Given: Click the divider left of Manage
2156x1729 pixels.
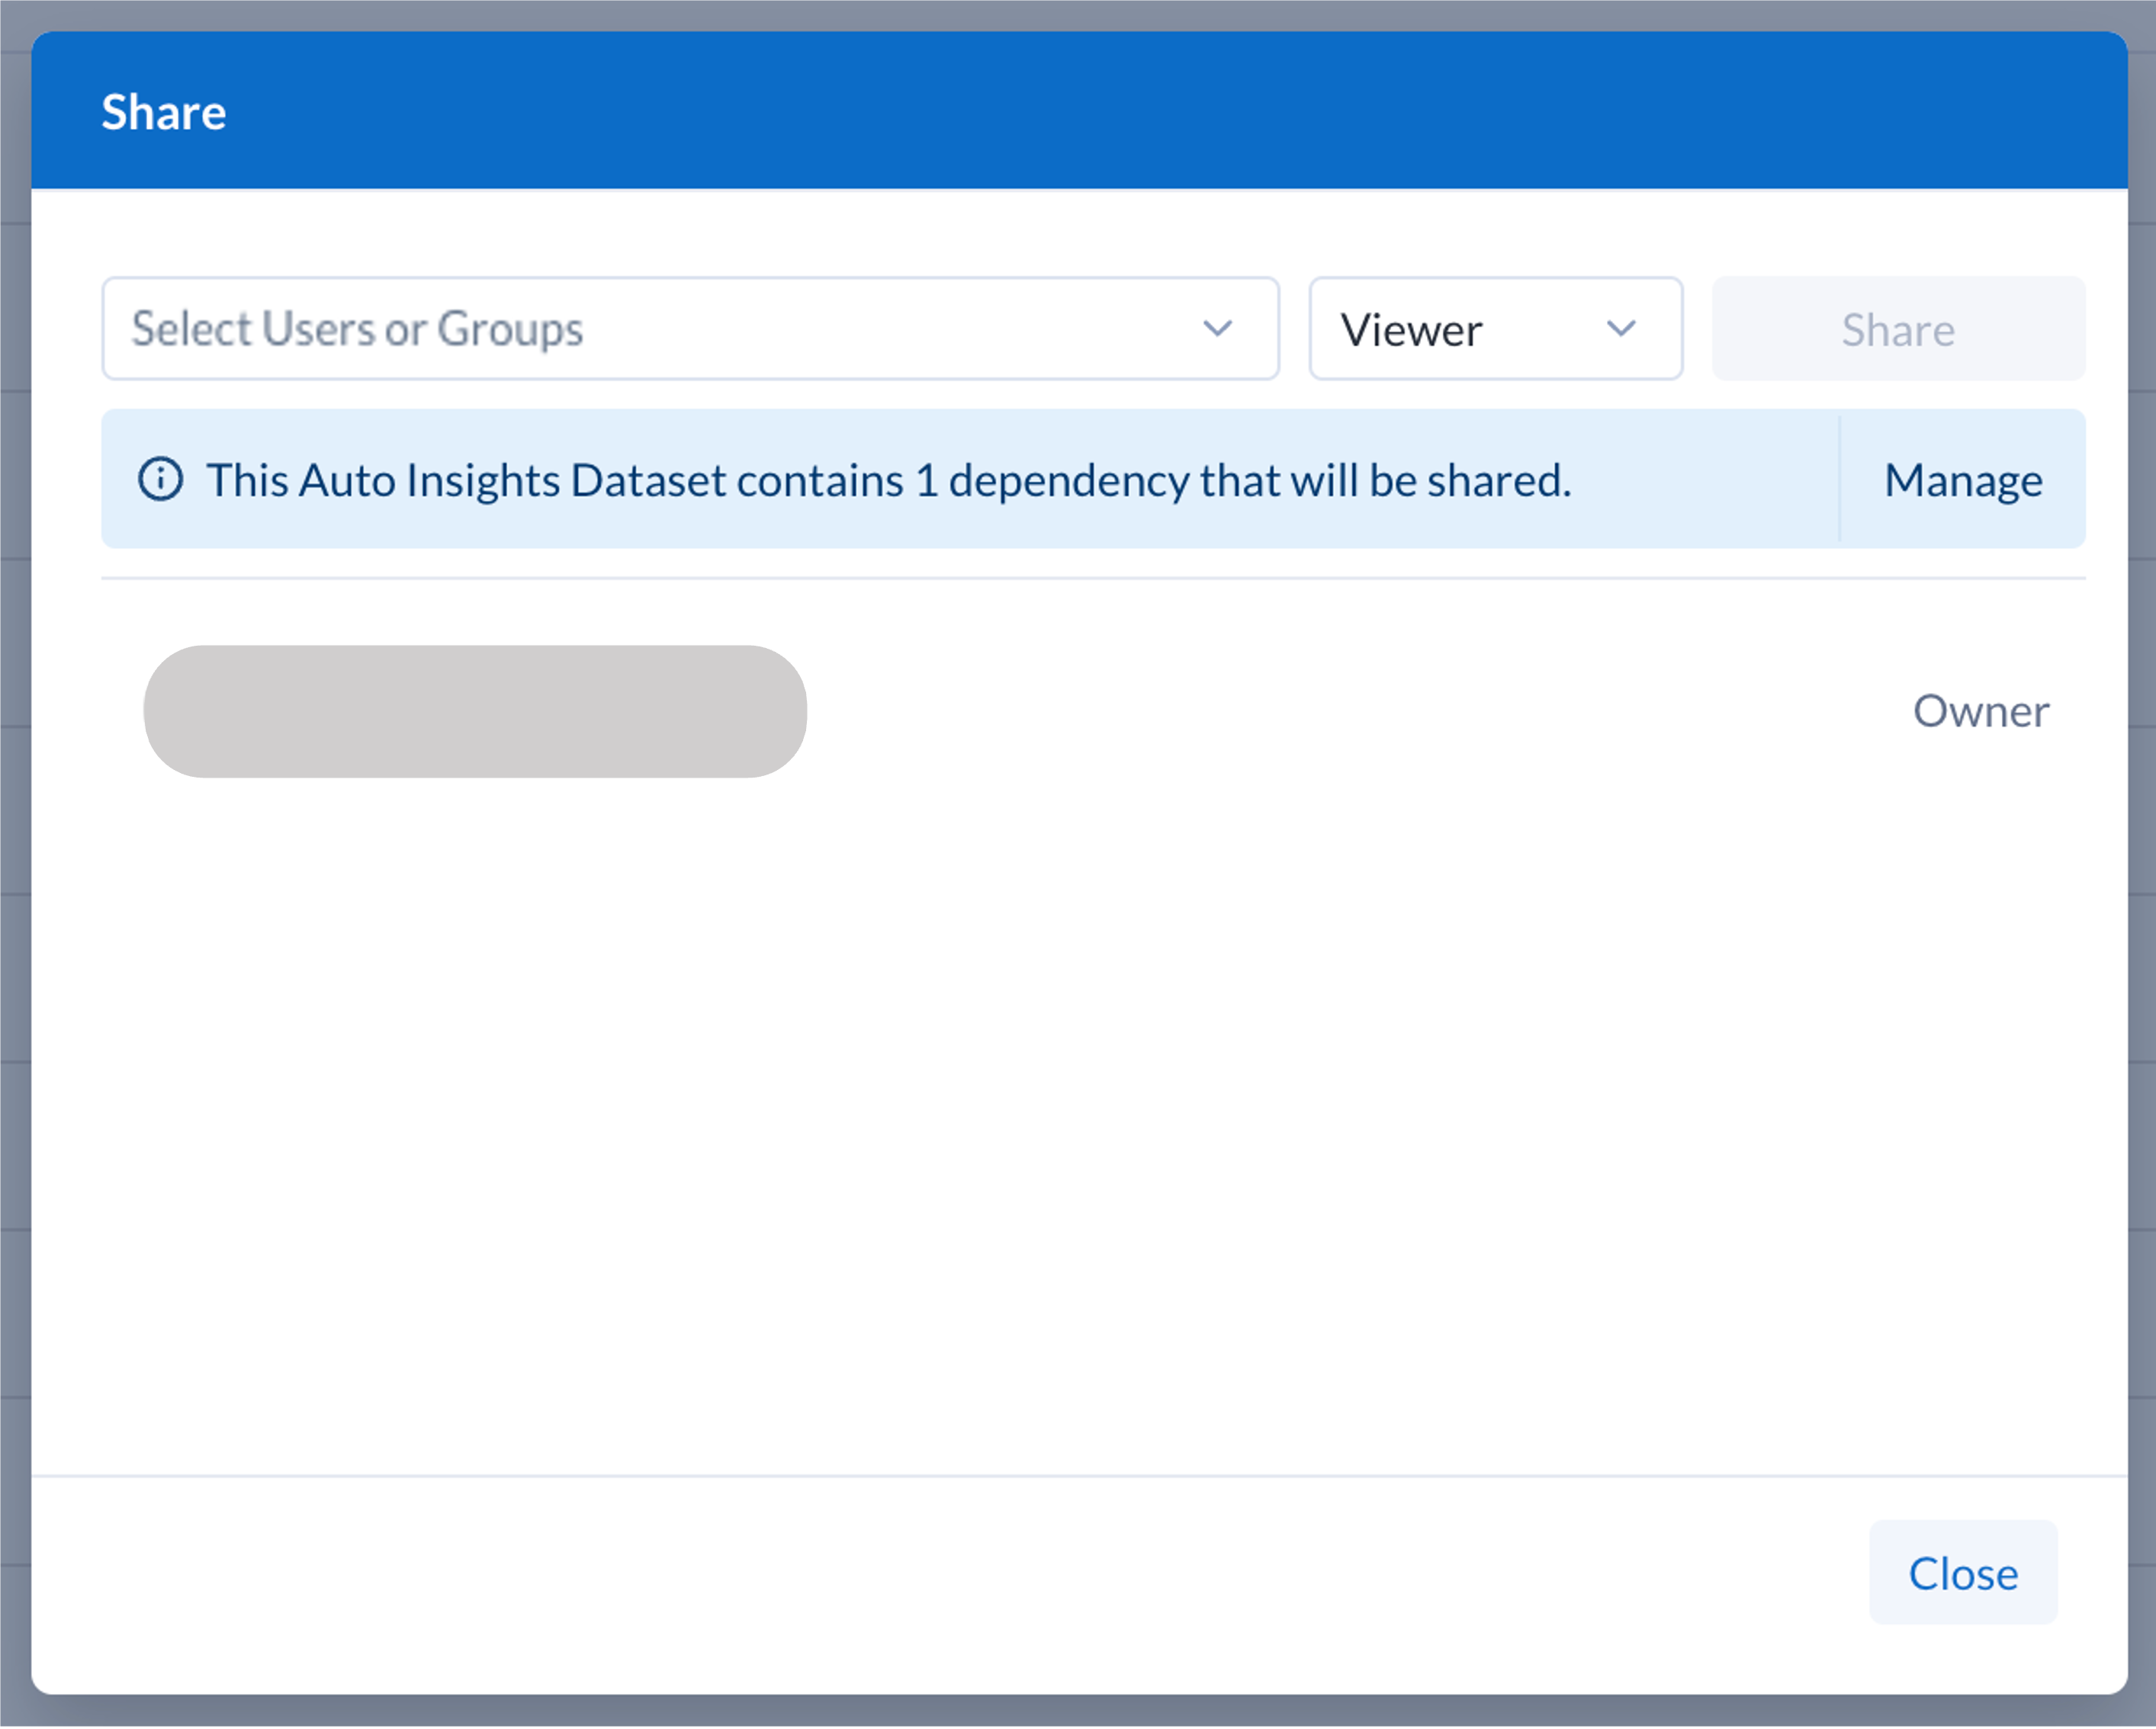Looking at the screenshot, I should tap(1839, 480).
